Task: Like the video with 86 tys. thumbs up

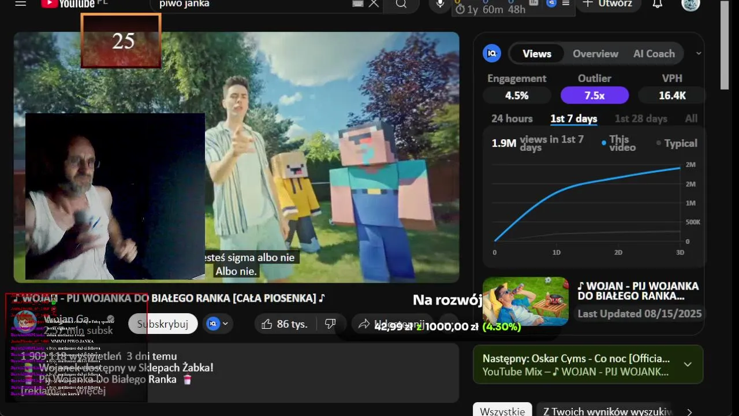Action: point(284,324)
